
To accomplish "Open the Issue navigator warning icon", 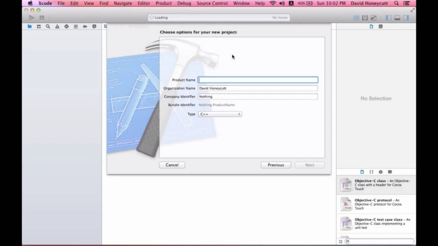I will tap(57, 27).
